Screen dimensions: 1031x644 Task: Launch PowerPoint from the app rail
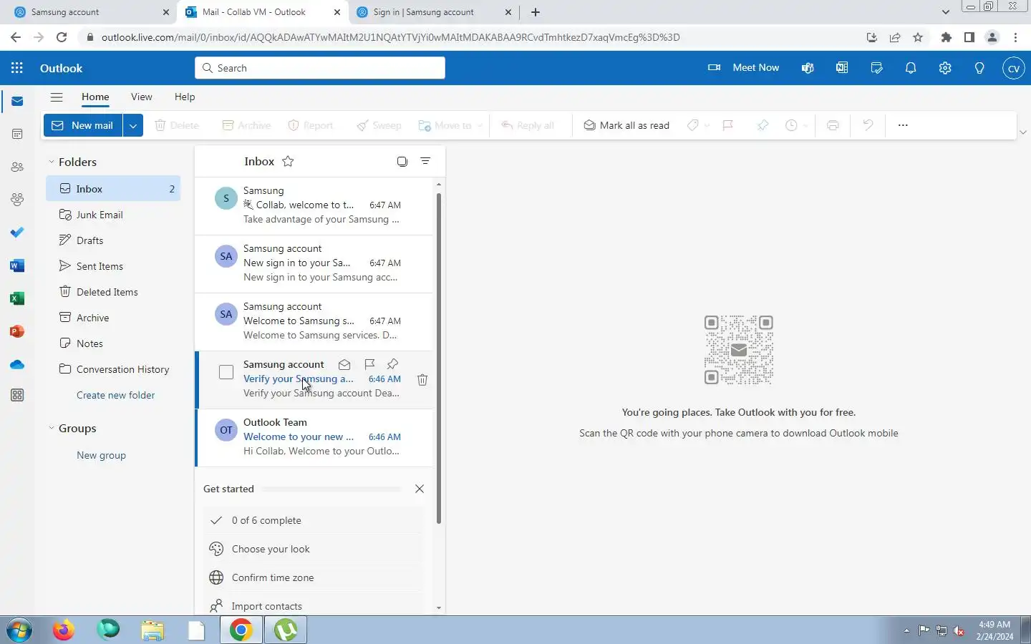coord(17,331)
